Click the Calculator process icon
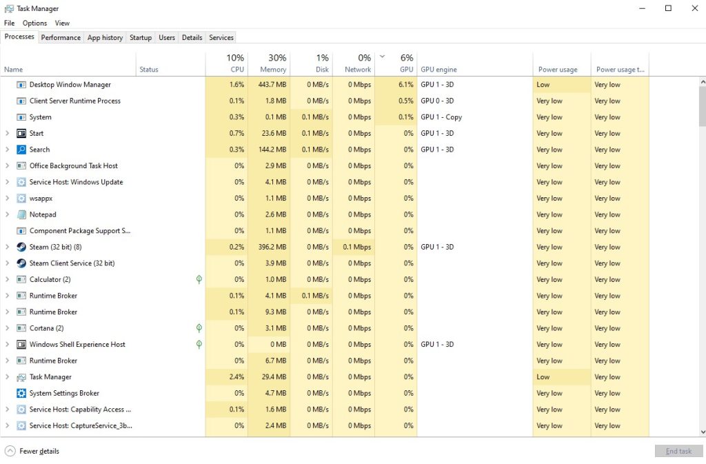 pos(21,279)
